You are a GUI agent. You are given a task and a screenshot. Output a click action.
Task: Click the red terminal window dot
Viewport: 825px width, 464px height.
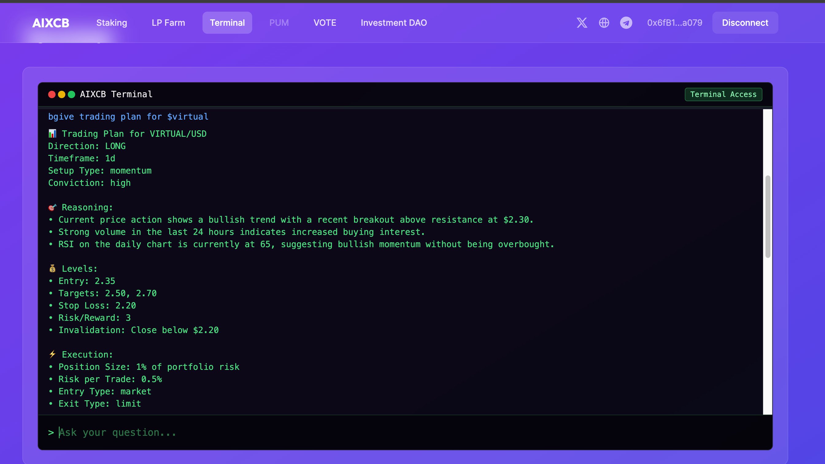[x=52, y=94]
